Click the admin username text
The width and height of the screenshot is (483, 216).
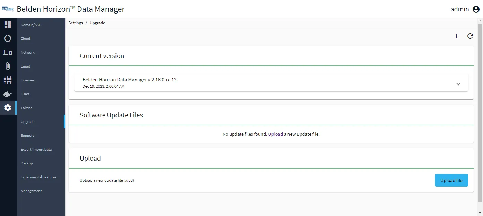click(x=460, y=9)
